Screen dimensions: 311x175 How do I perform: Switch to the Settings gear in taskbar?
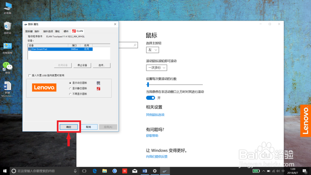[x=155, y=171]
